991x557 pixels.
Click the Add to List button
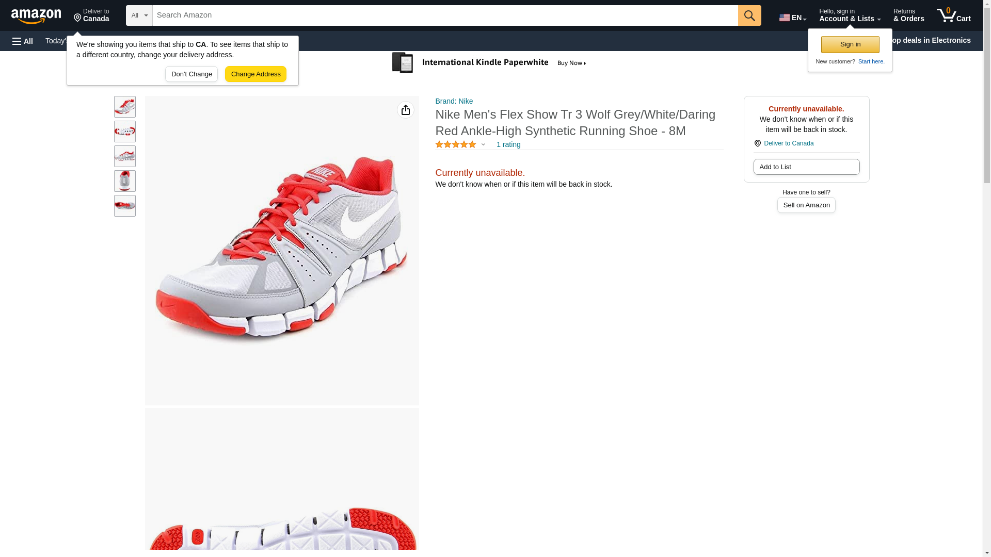coord(806,167)
